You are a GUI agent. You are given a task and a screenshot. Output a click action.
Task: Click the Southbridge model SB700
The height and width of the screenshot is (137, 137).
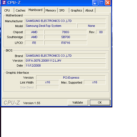click(65, 37)
